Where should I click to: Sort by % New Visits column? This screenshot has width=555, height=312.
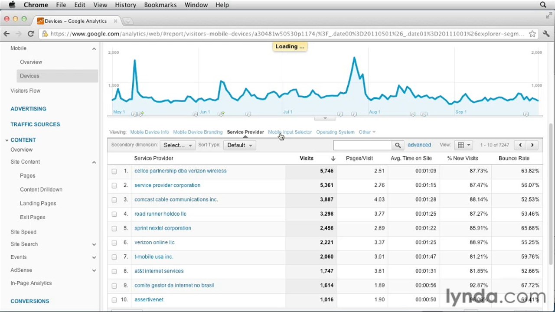[462, 159]
